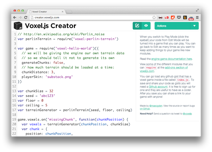Click the page icon in address bar
The image size is (212, 152).
[x=32, y=17]
